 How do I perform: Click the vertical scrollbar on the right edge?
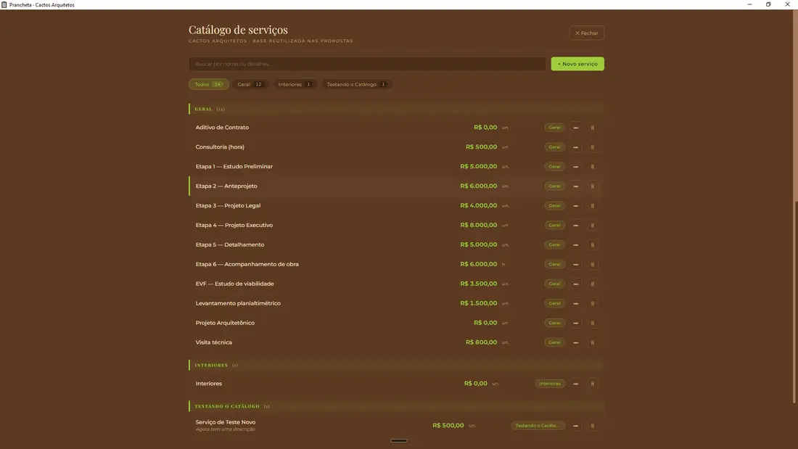pos(795,206)
